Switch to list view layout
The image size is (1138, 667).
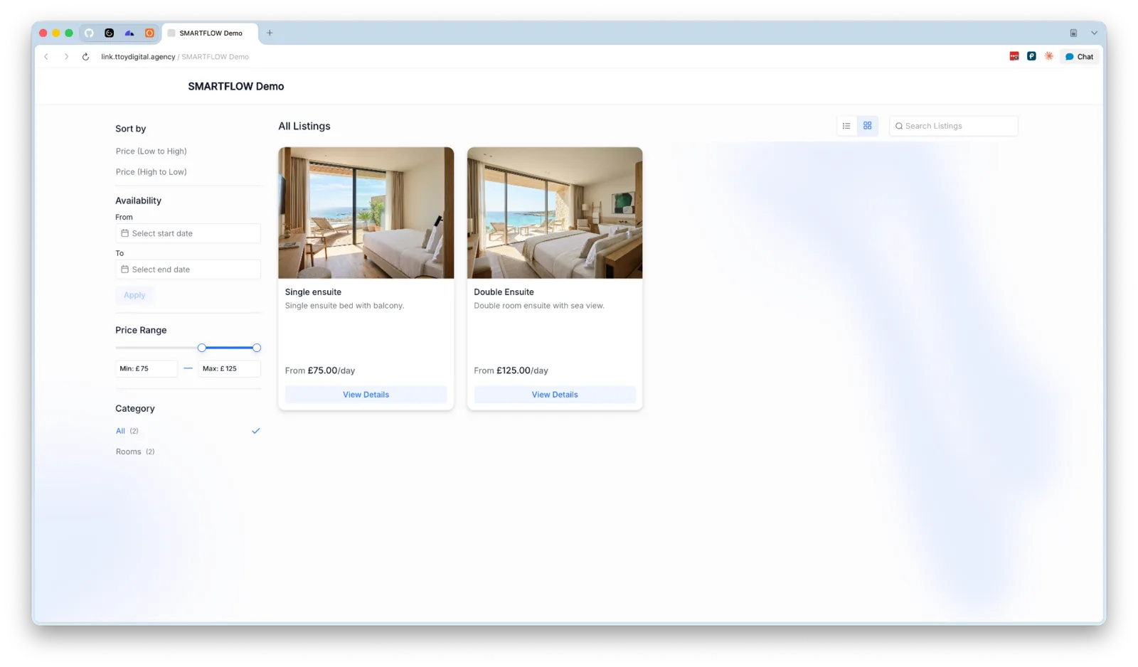846,126
